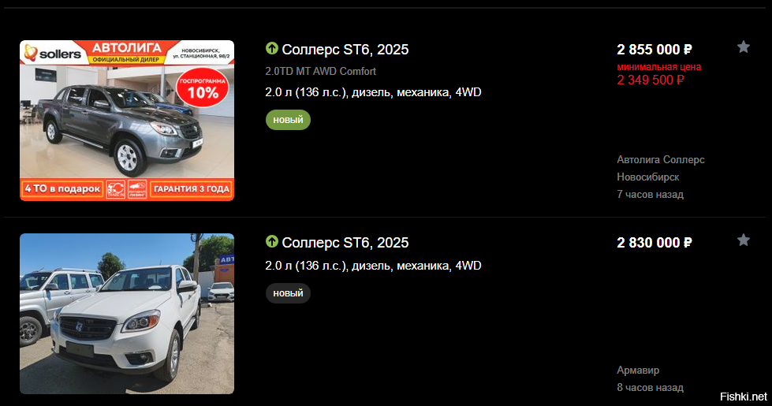Open white Sollers pickup photo thumbnail
Viewport: 772px width, 406px height.
click(x=127, y=314)
